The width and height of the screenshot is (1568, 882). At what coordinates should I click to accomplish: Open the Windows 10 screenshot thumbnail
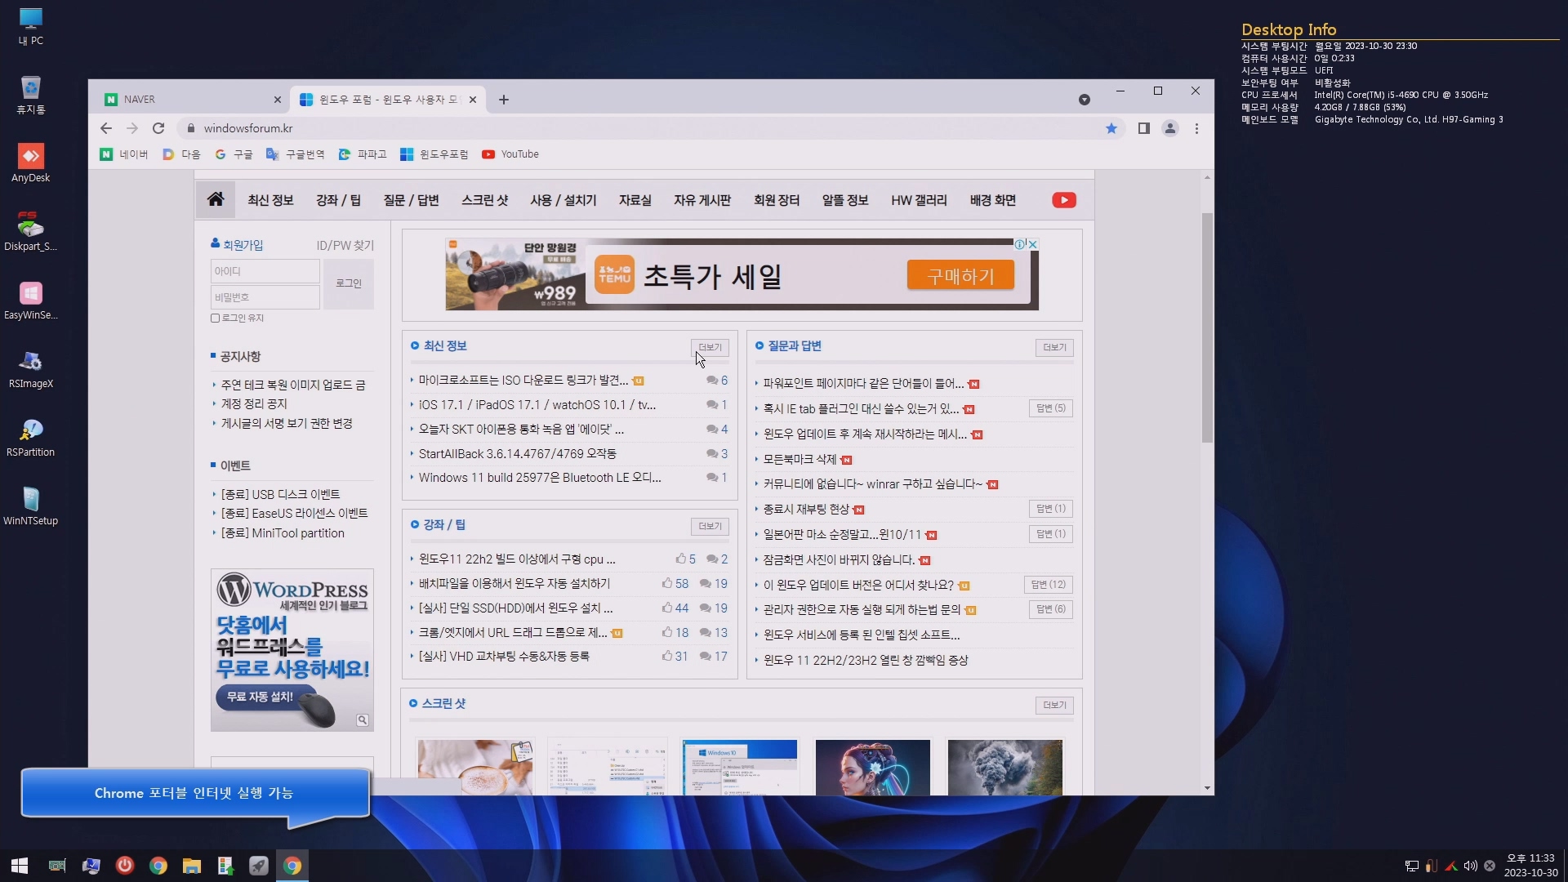pyautogui.click(x=739, y=767)
